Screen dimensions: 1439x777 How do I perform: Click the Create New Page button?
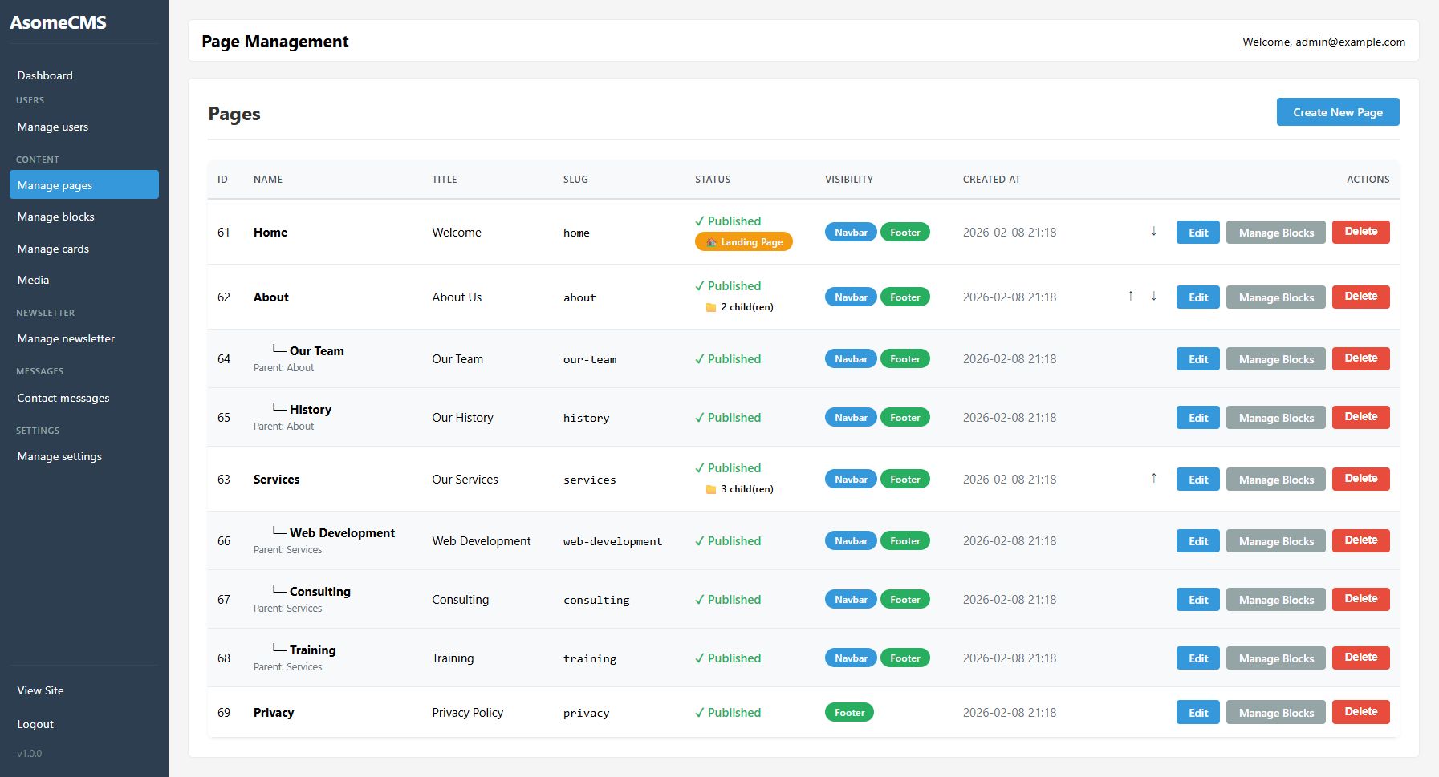pos(1337,112)
